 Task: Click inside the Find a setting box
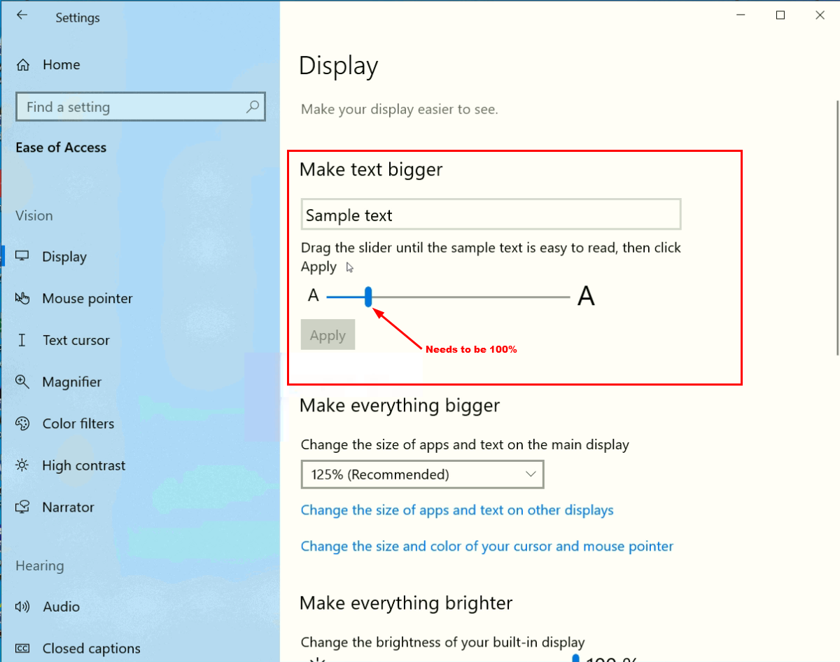point(133,107)
